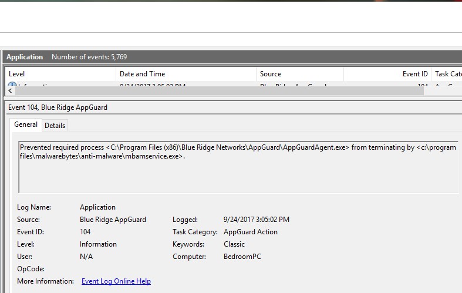Select the General tab
The image size is (462, 293).
click(26, 124)
